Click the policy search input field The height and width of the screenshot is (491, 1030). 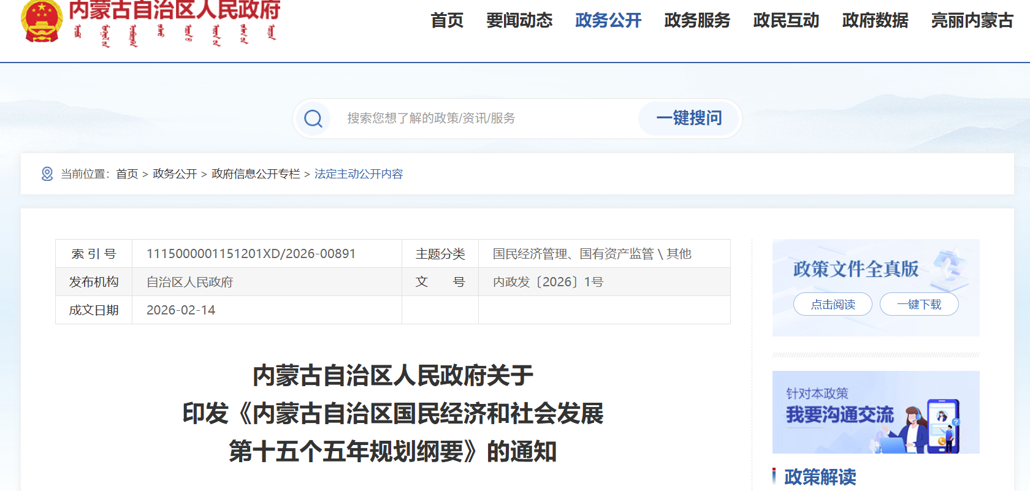coord(484,118)
